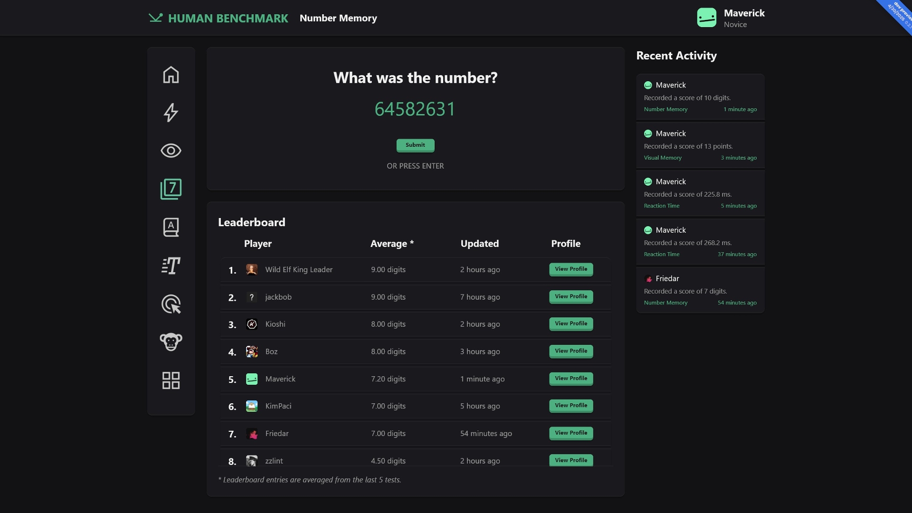View Profile of jackbob
This screenshot has width=912, height=513.
(571, 297)
